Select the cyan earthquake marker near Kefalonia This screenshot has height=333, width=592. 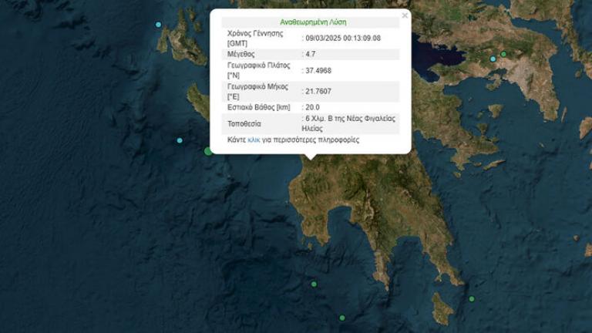[159, 25]
